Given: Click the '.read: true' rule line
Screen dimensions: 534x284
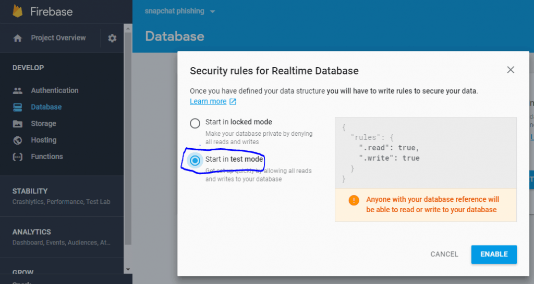Looking at the screenshot, I should pyautogui.click(x=389, y=148).
